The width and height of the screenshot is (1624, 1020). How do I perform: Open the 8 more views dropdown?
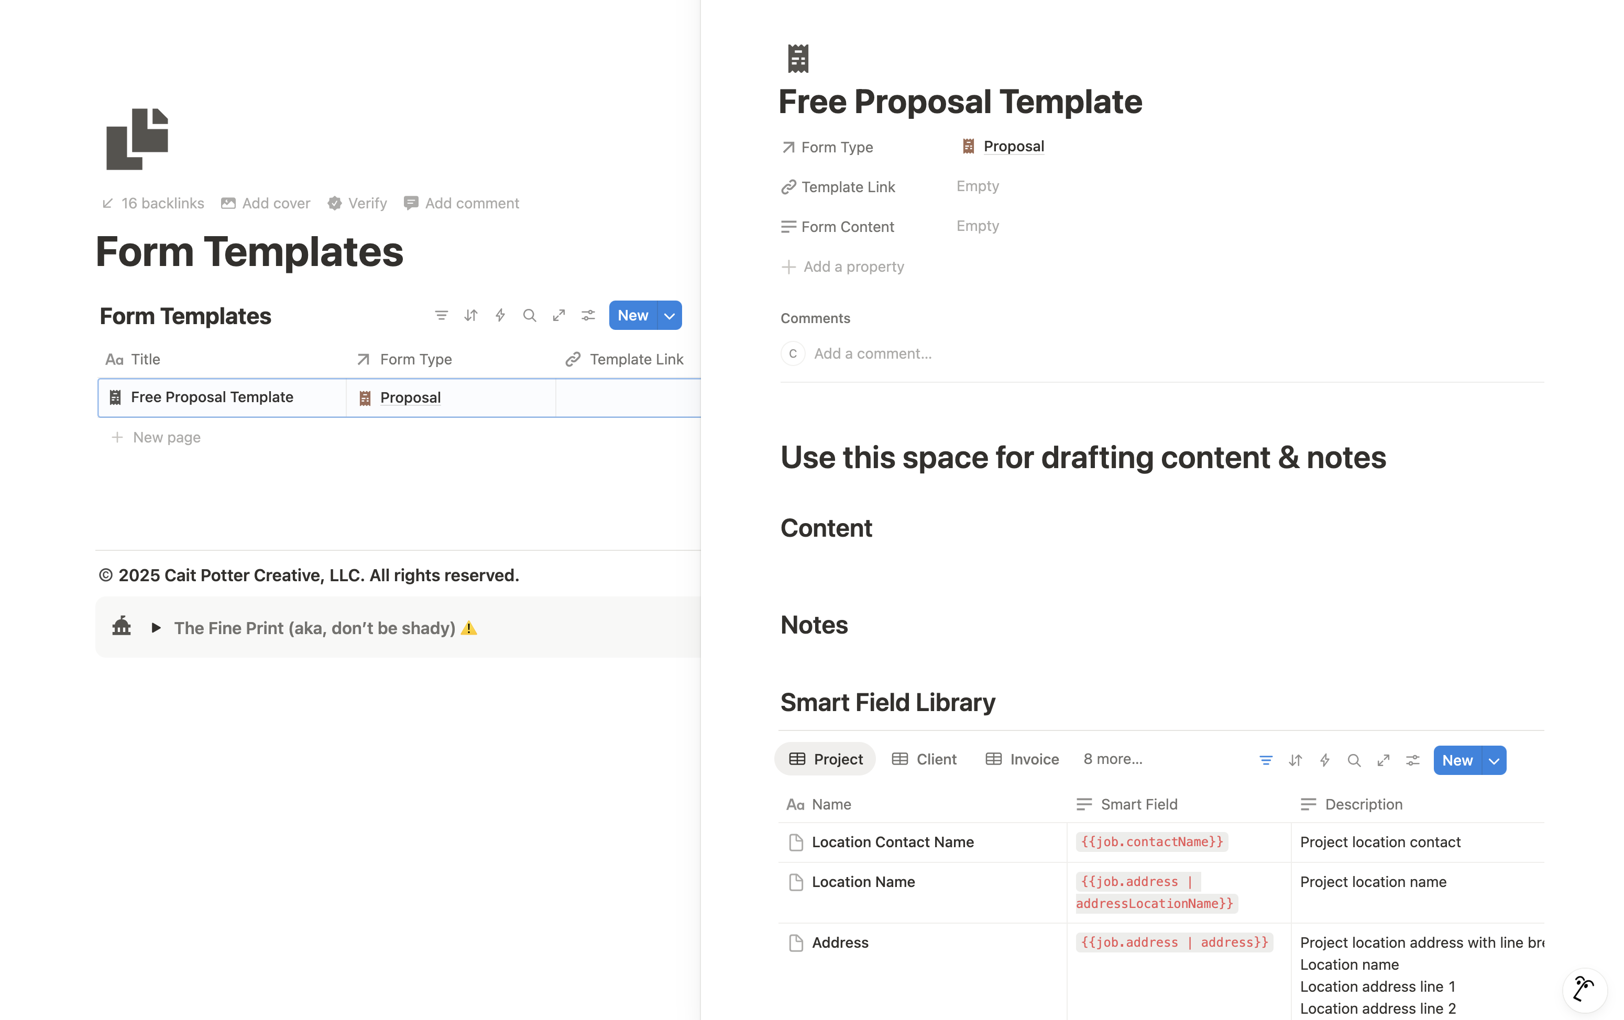pyautogui.click(x=1113, y=759)
